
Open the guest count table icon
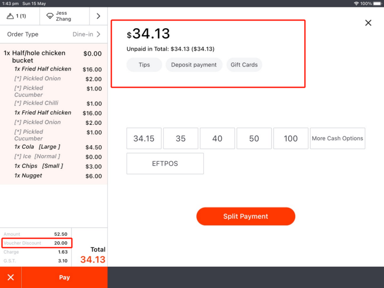[11, 16]
